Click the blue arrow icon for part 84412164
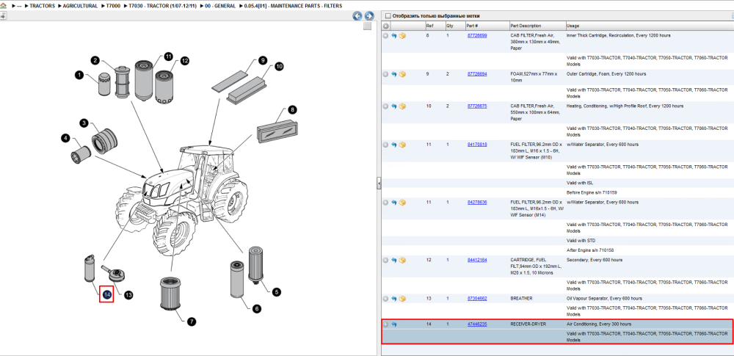Viewport: 734px width, 356px height. click(x=393, y=260)
